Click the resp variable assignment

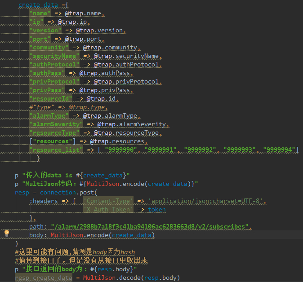click(x=22, y=193)
